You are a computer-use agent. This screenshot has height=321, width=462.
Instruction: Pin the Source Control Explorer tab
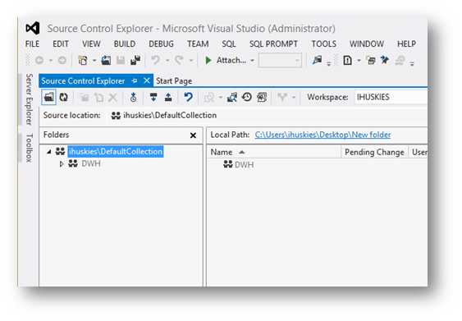click(135, 80)
